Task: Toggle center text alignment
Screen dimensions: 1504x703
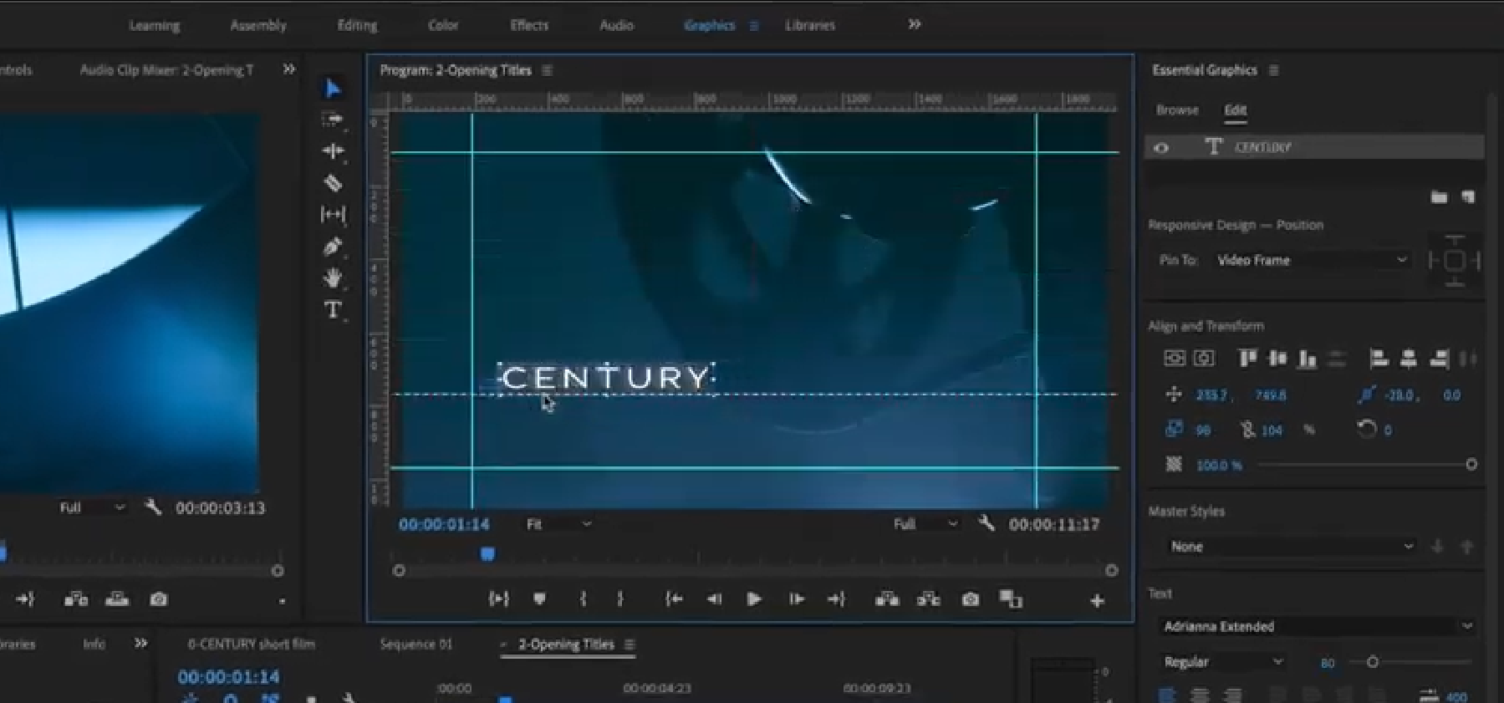Action: pos(1200,694)
